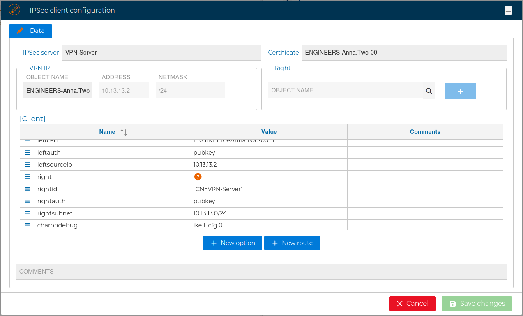523x316 pixels.
Task: Click inside the COMMENTS field
Action: tap(261, 271)
